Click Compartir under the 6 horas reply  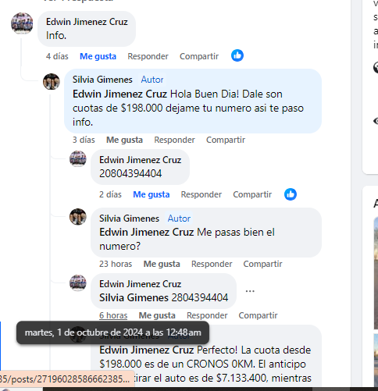pyautogui.click(x=258, y=315)
